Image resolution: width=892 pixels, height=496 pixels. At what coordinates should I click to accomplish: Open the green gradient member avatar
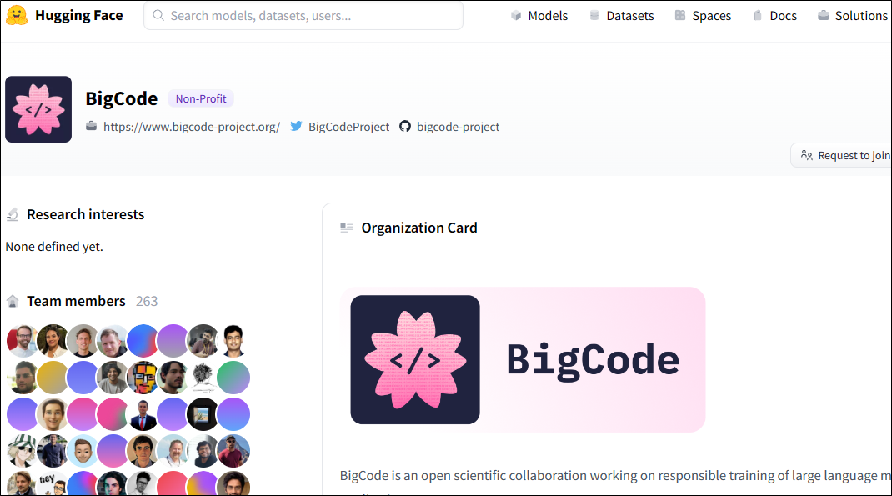[233, 378]
